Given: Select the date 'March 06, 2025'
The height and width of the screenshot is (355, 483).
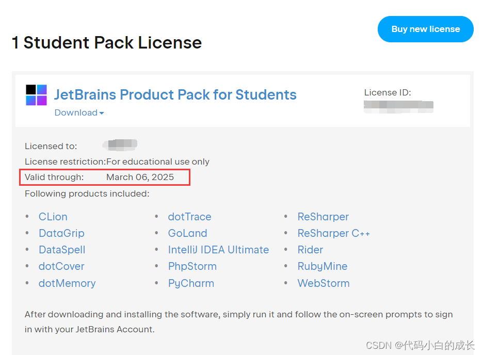Looking at the screenshot, I should (x=140, y=177).
